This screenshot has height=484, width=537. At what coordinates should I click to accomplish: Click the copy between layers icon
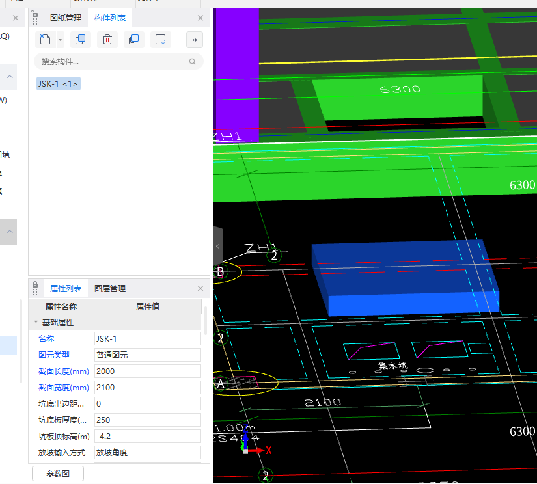(134, 40)
